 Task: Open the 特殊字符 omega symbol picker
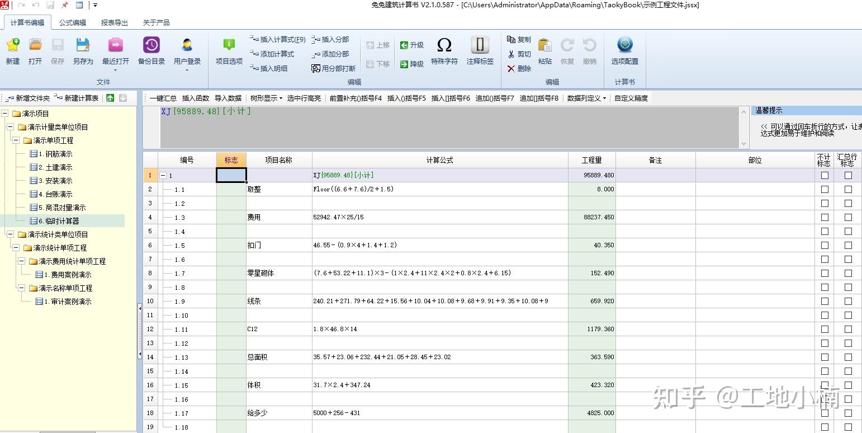[444, 45]
